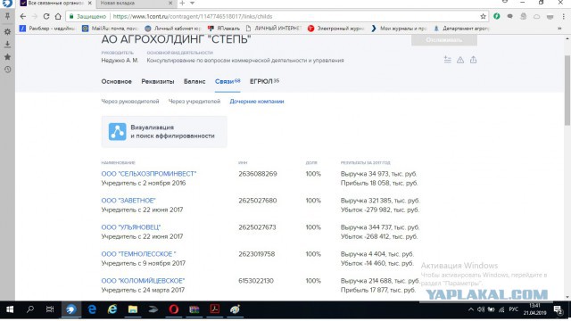Open company ООО "ЗАВЕТНОЕ"

tap(128, 201)
